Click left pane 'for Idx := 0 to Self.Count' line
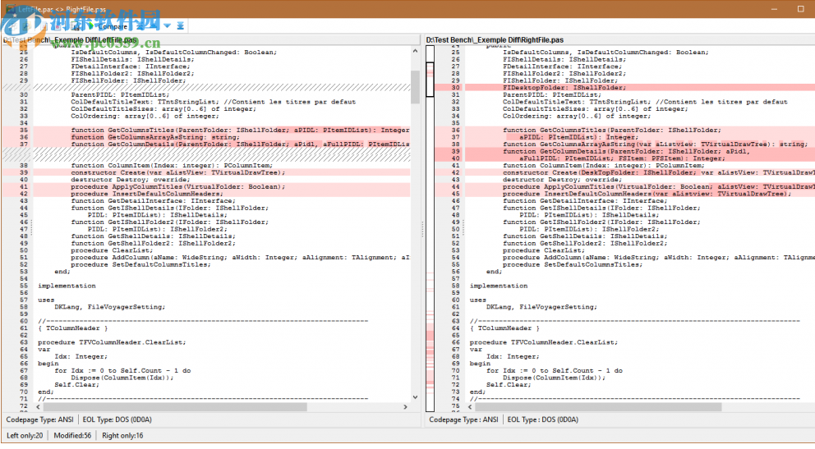815x449 pixels. (122, 371)
